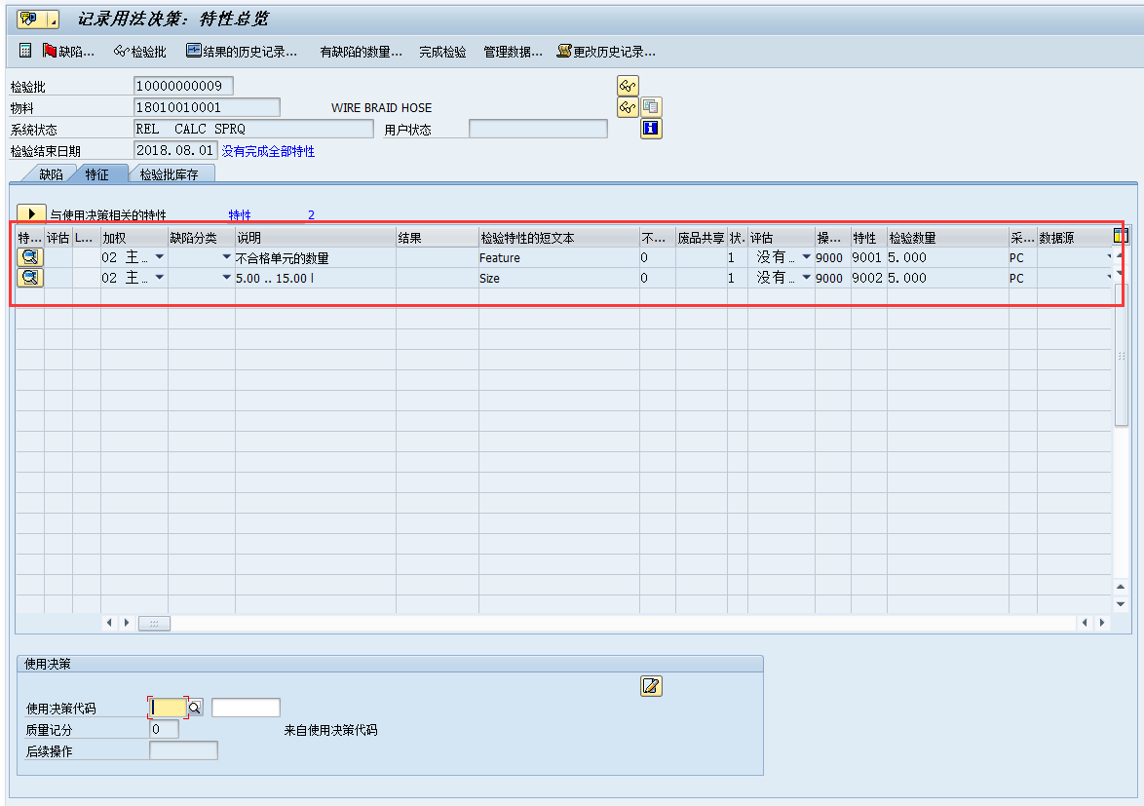This screenshot has height=806, width=1144.
Task: Expand the 缺陷分类 dropdown on the Size row
Action: (x=226, y=277)
